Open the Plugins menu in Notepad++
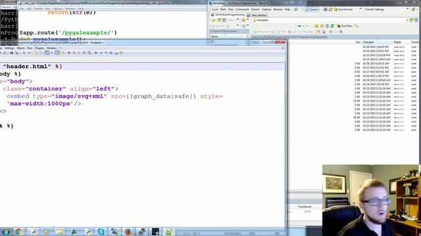Image resolution: width=421 pixels, height=236 pixels. [x=39, y=48]
